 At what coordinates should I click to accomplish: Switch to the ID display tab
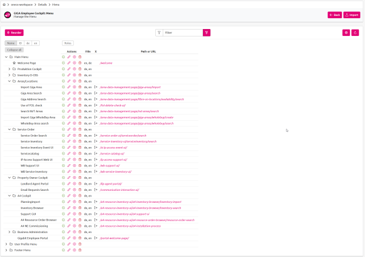pyautogui.click(x=20, y=43)
